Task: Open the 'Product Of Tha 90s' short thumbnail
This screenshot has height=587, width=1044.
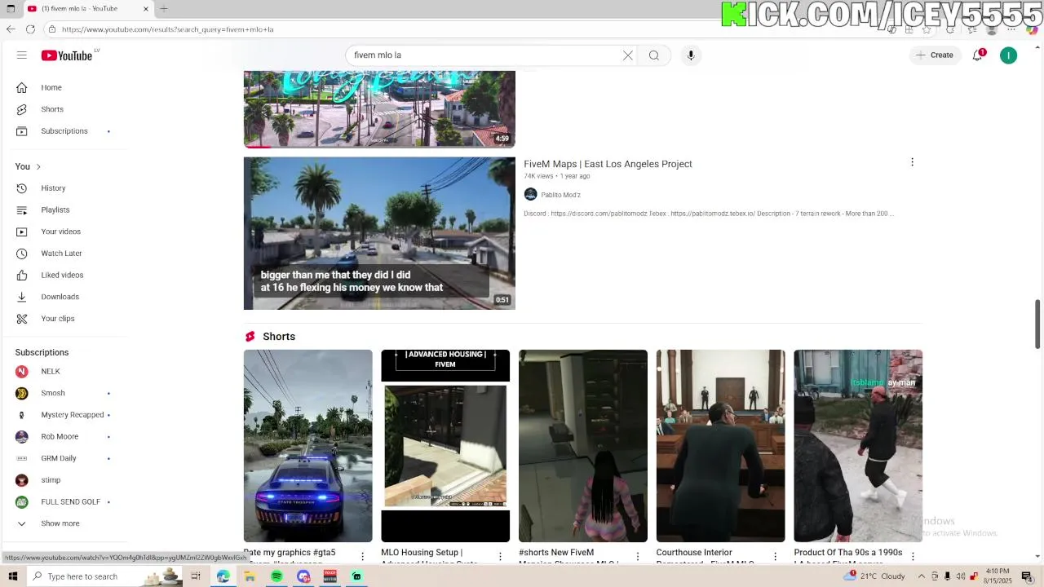Action: tap(858, 446)
